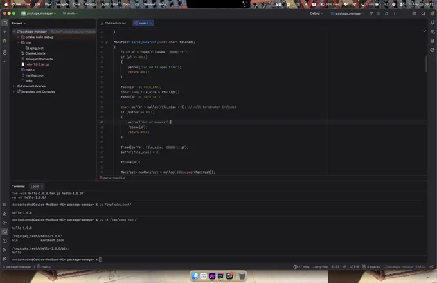Screen dimensions: 437x283
Task: Click the UTF-8 encoding widget
Action: tap(354, 267)
